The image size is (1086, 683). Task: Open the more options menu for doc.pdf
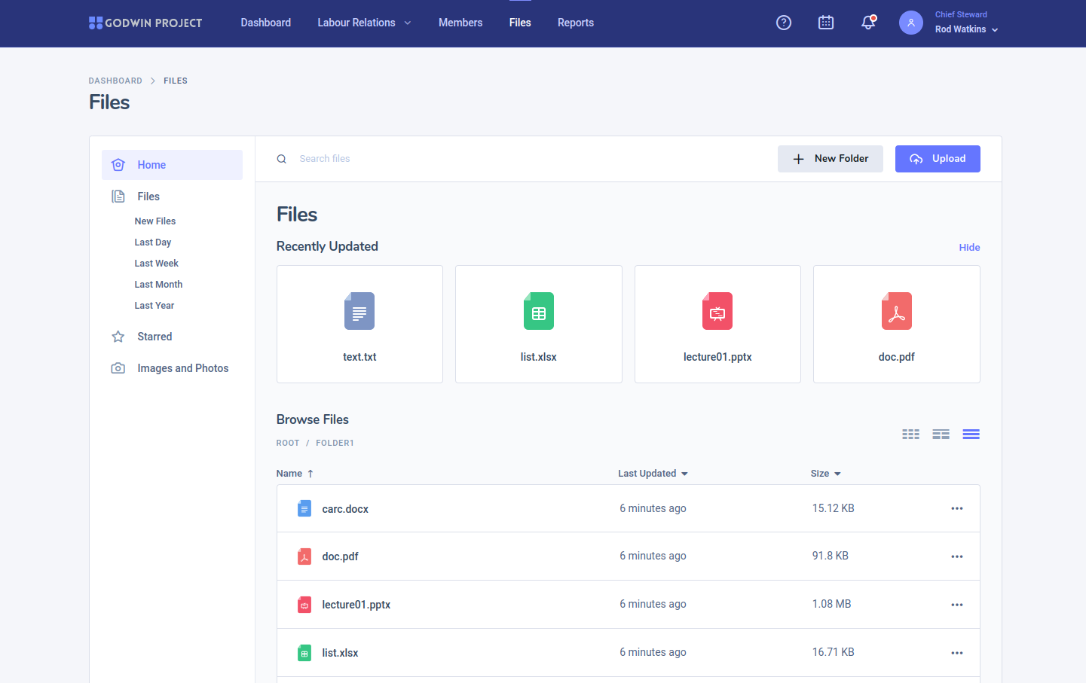pos(956,556)
